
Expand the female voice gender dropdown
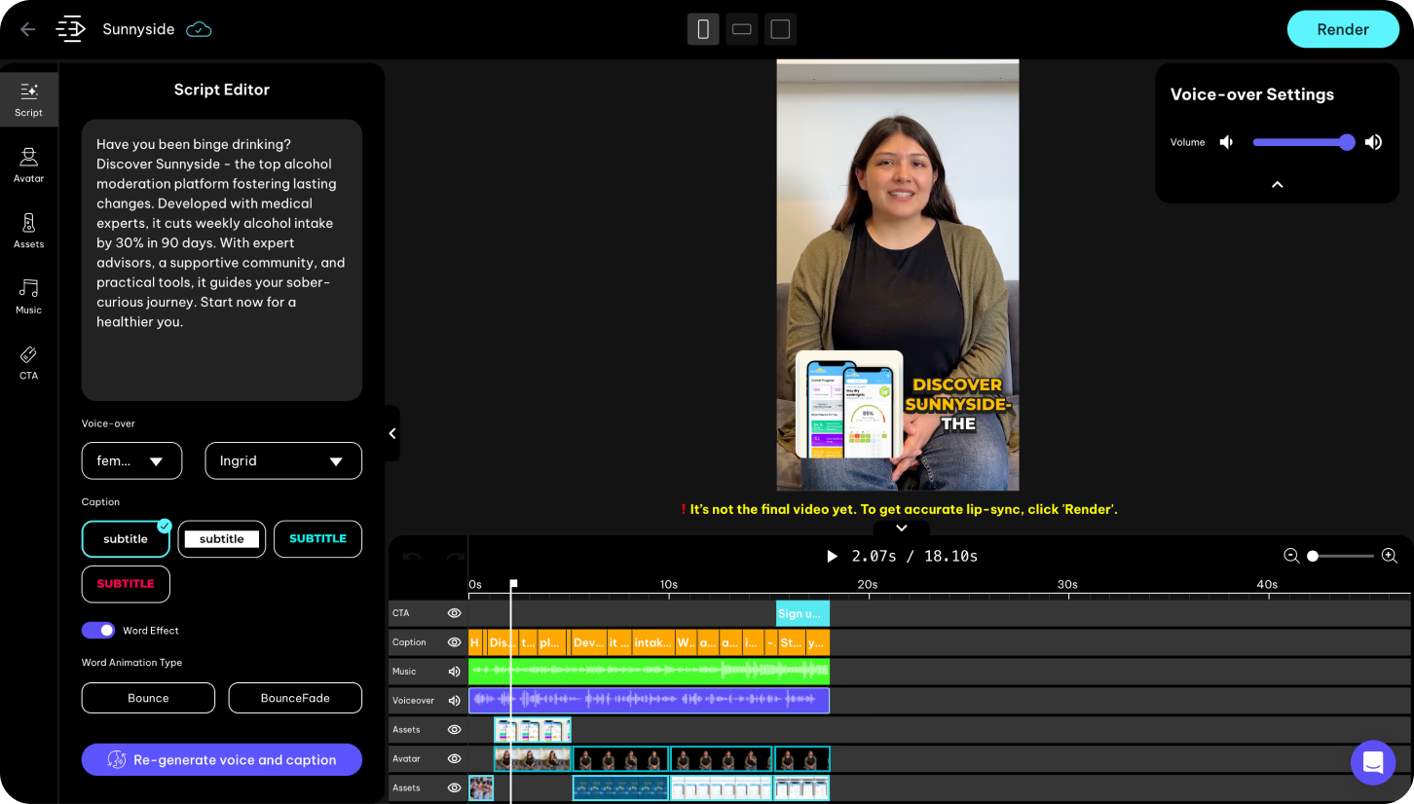click(131, 460)
